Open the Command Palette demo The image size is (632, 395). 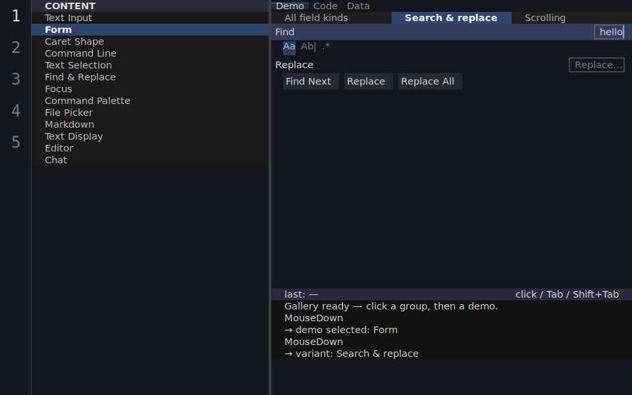coord(150,101)
